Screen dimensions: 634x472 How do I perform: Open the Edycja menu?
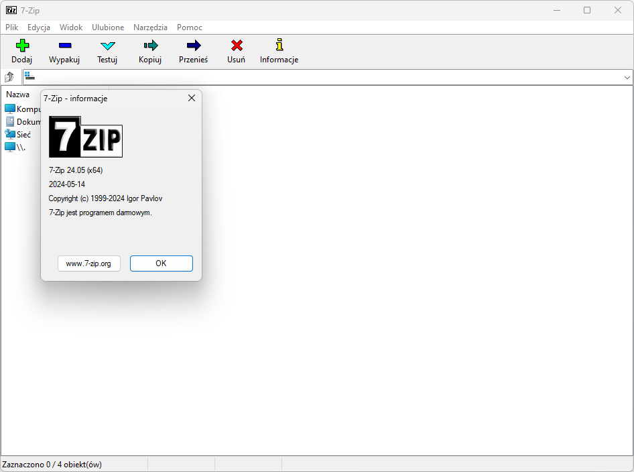pyautogui.click(x=39, y=27)
